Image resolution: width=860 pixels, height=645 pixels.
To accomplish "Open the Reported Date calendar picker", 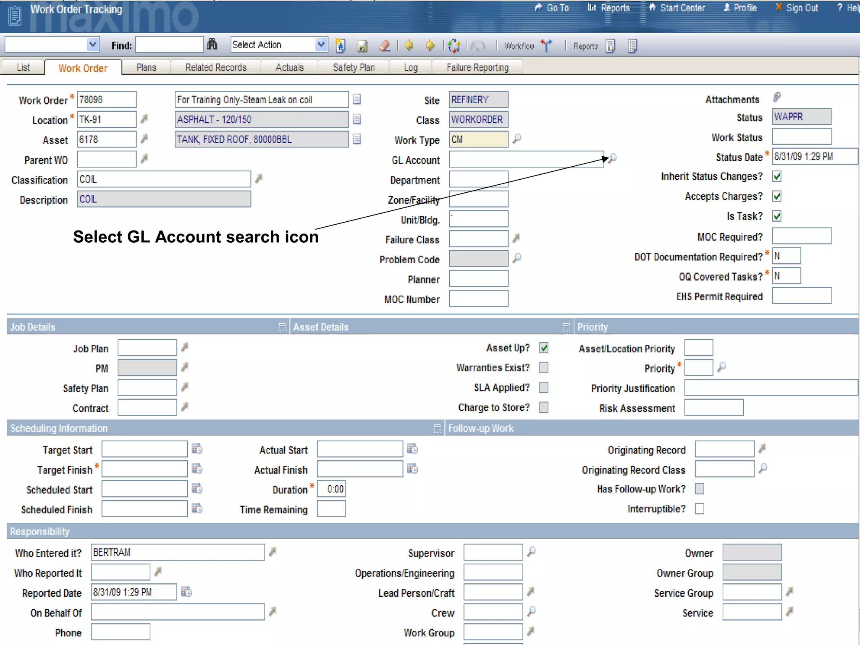I will tap(186, 591).
